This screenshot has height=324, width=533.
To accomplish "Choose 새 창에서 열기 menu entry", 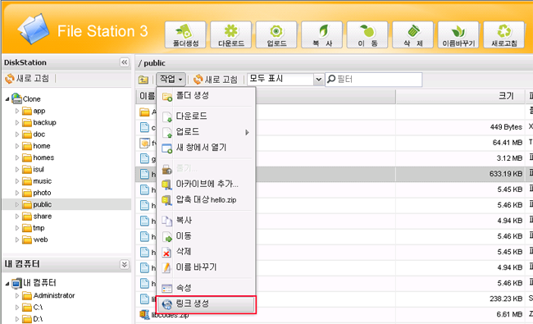I will [206, 148].
